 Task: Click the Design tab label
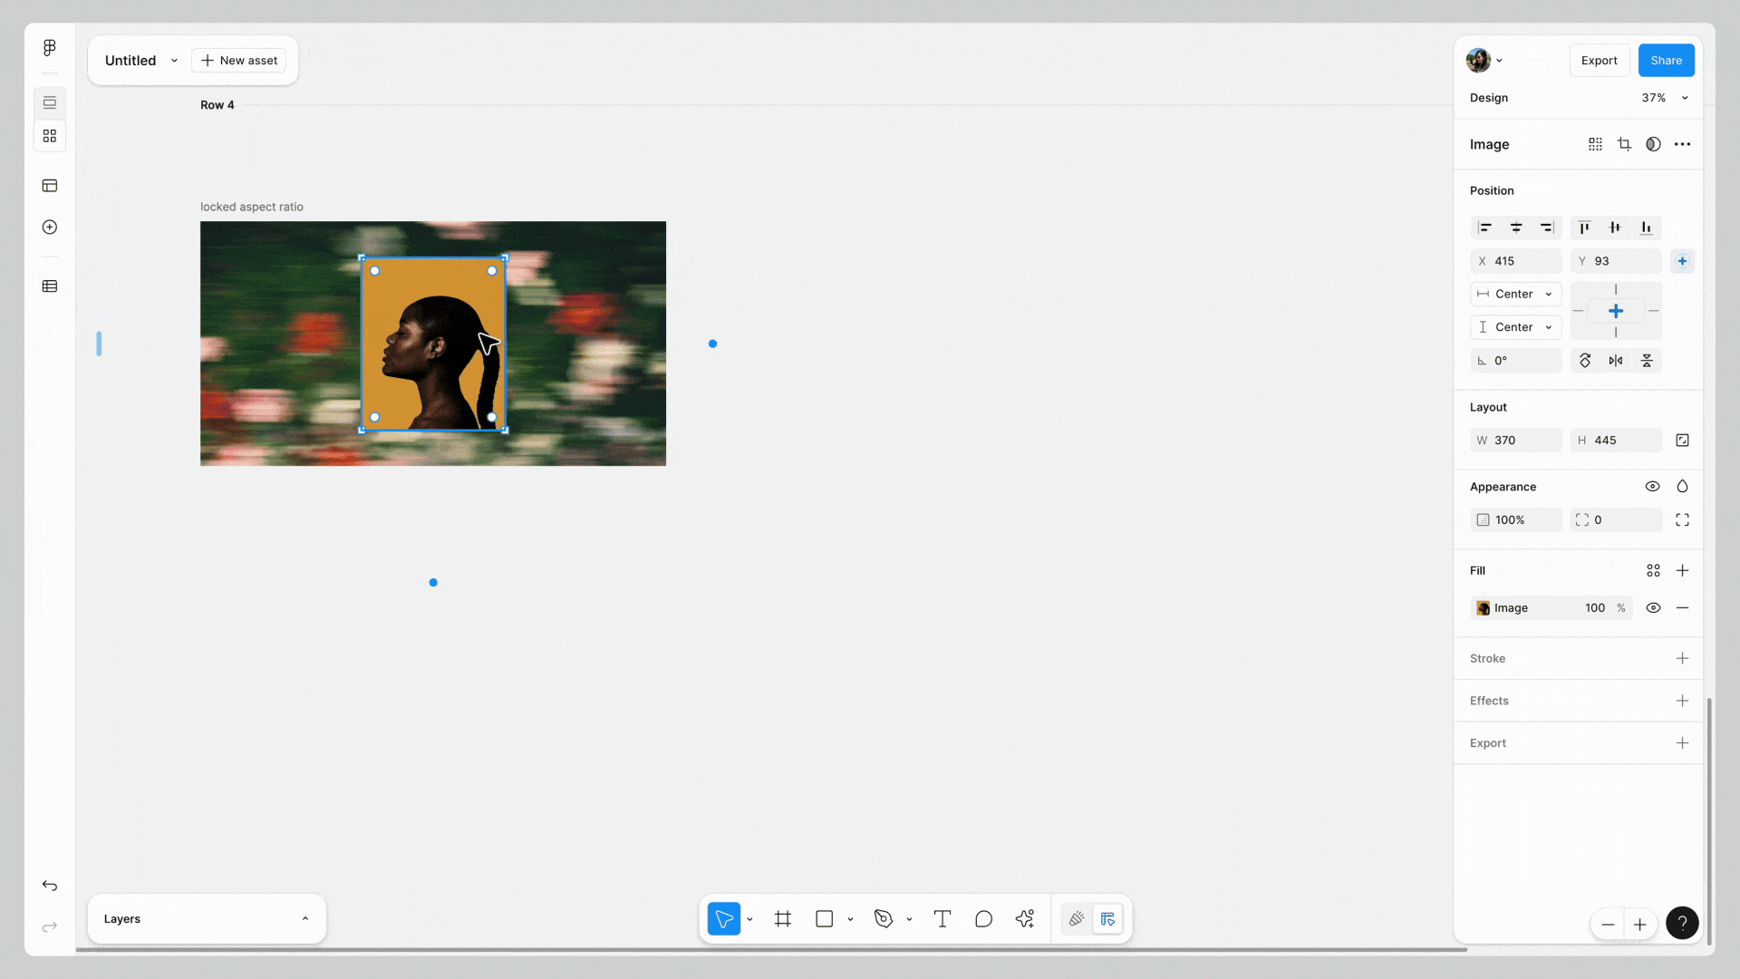1488,98
